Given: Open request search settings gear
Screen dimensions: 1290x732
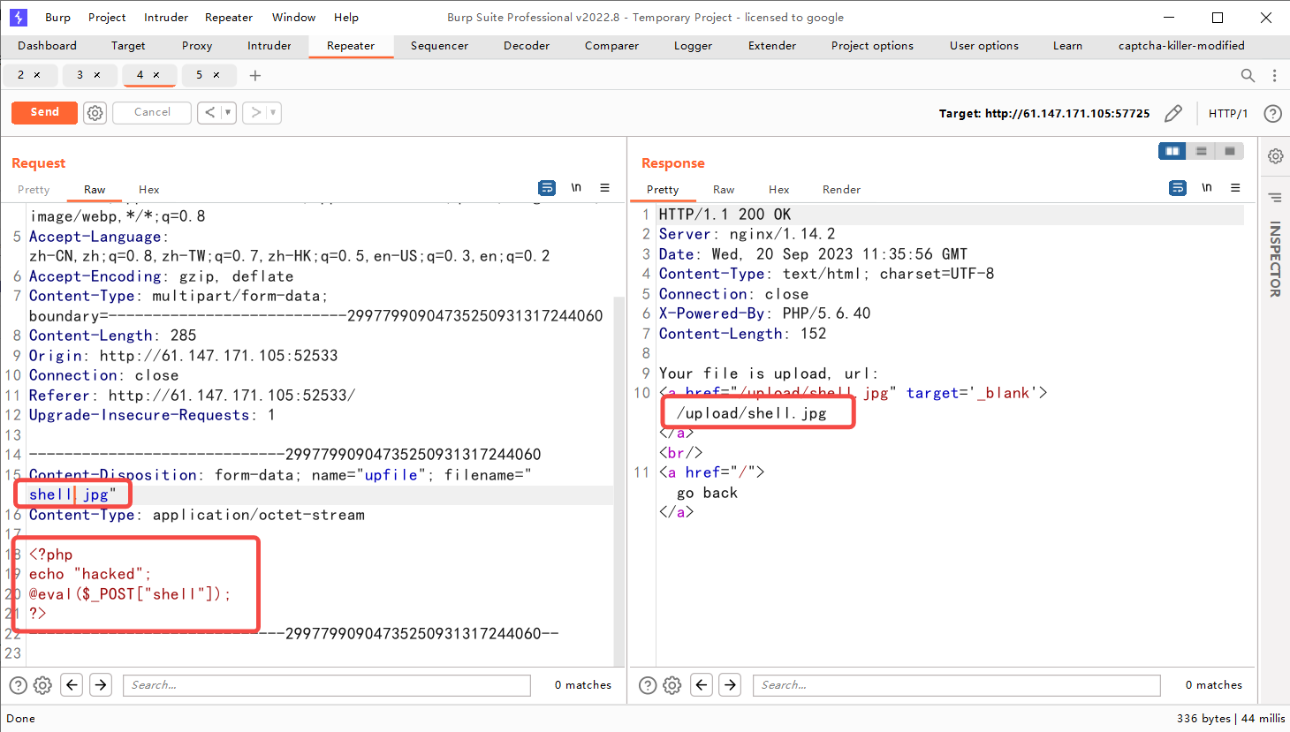Looking at the screenshot, I should (42, 685).
